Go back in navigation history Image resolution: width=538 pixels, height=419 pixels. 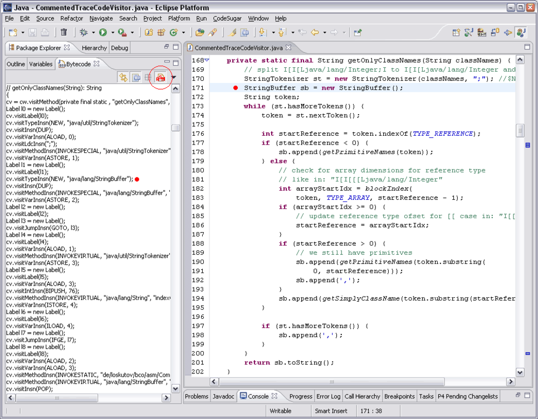click(315, 33)
